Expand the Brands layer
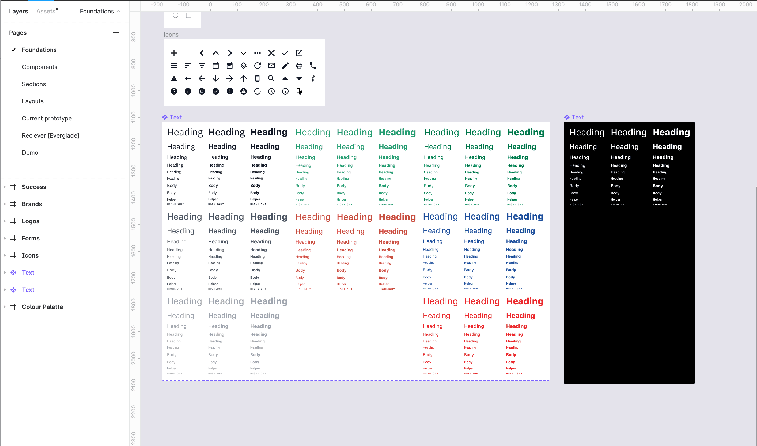Viewport: 757px width, 446px height. tap(5, 204)
